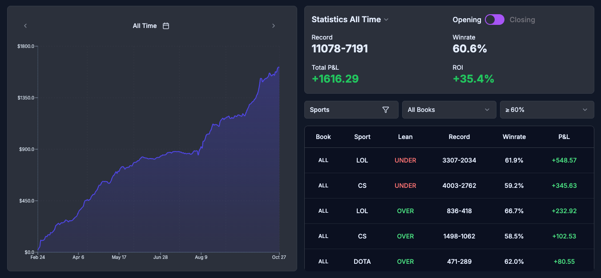Click the +345.63 P&L value

pos(564,186)
